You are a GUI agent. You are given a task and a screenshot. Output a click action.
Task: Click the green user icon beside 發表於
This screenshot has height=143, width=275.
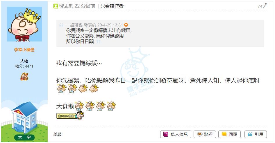pyautogui.click(x=56, y=6)
